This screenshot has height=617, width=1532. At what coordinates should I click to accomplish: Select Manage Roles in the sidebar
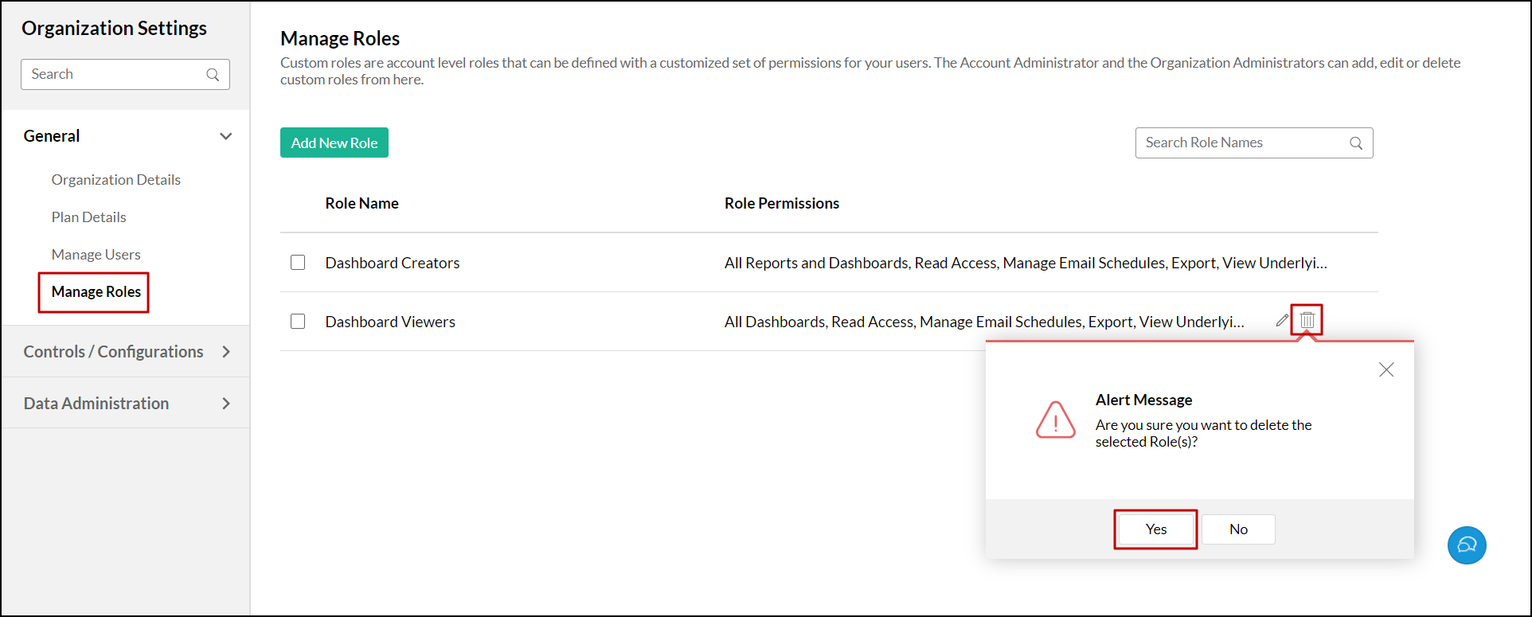pyautogui.click(x=96, y=292)
